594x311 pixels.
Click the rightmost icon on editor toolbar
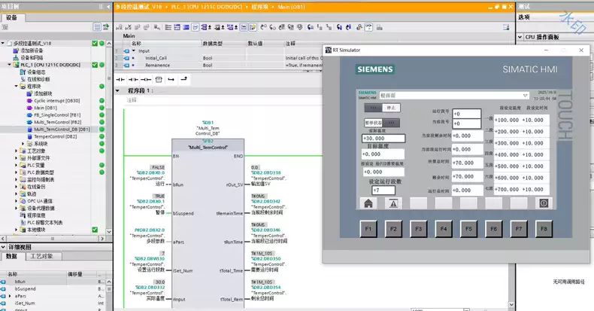506,27
